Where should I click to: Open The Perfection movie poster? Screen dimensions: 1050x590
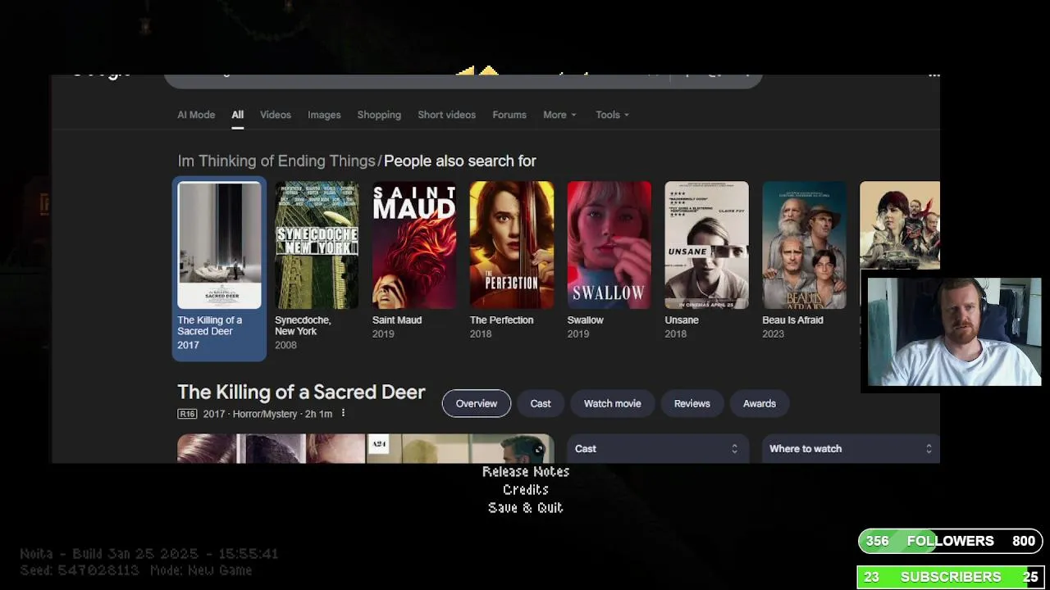click(512, 245)
